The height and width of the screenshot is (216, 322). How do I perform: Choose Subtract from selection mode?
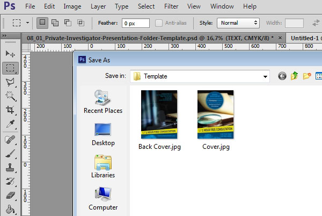(x=68, y=23)
